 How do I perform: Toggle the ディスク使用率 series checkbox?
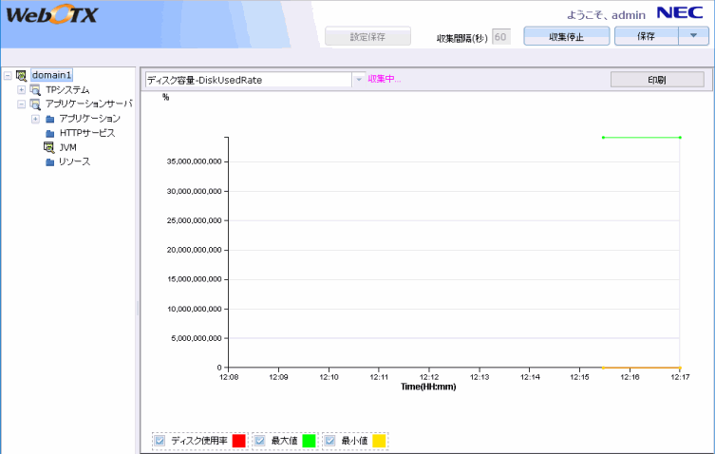pyautogui.click(x=160, y=441)
